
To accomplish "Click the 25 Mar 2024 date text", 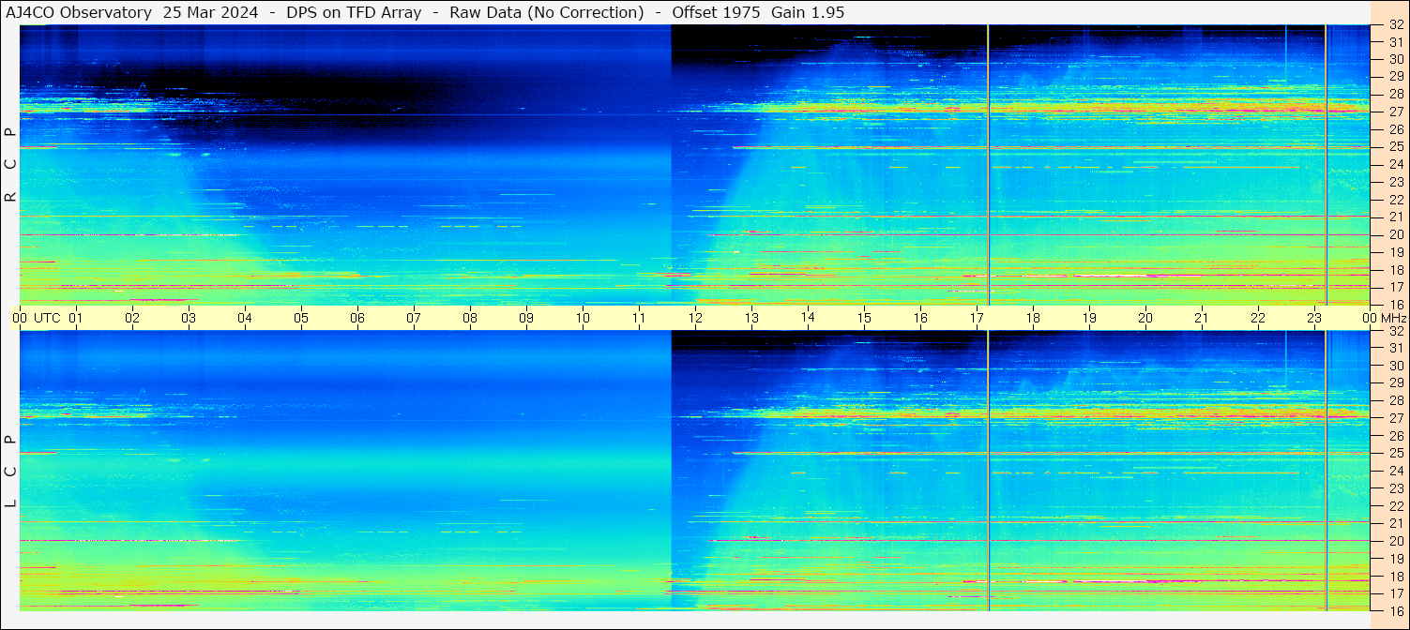I will [x=211, y=12].
